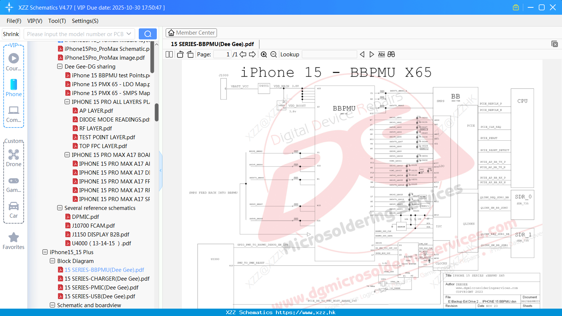
Task: Go to next page arrow
Action: (x=252, y=54)
